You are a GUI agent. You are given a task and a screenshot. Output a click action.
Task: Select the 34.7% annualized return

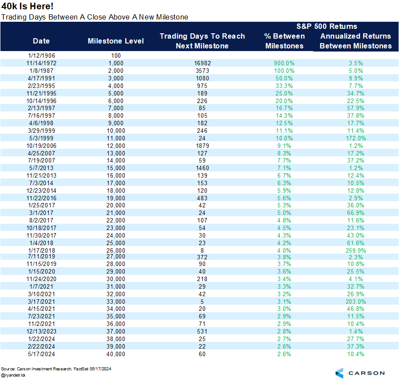pos(356,93)
